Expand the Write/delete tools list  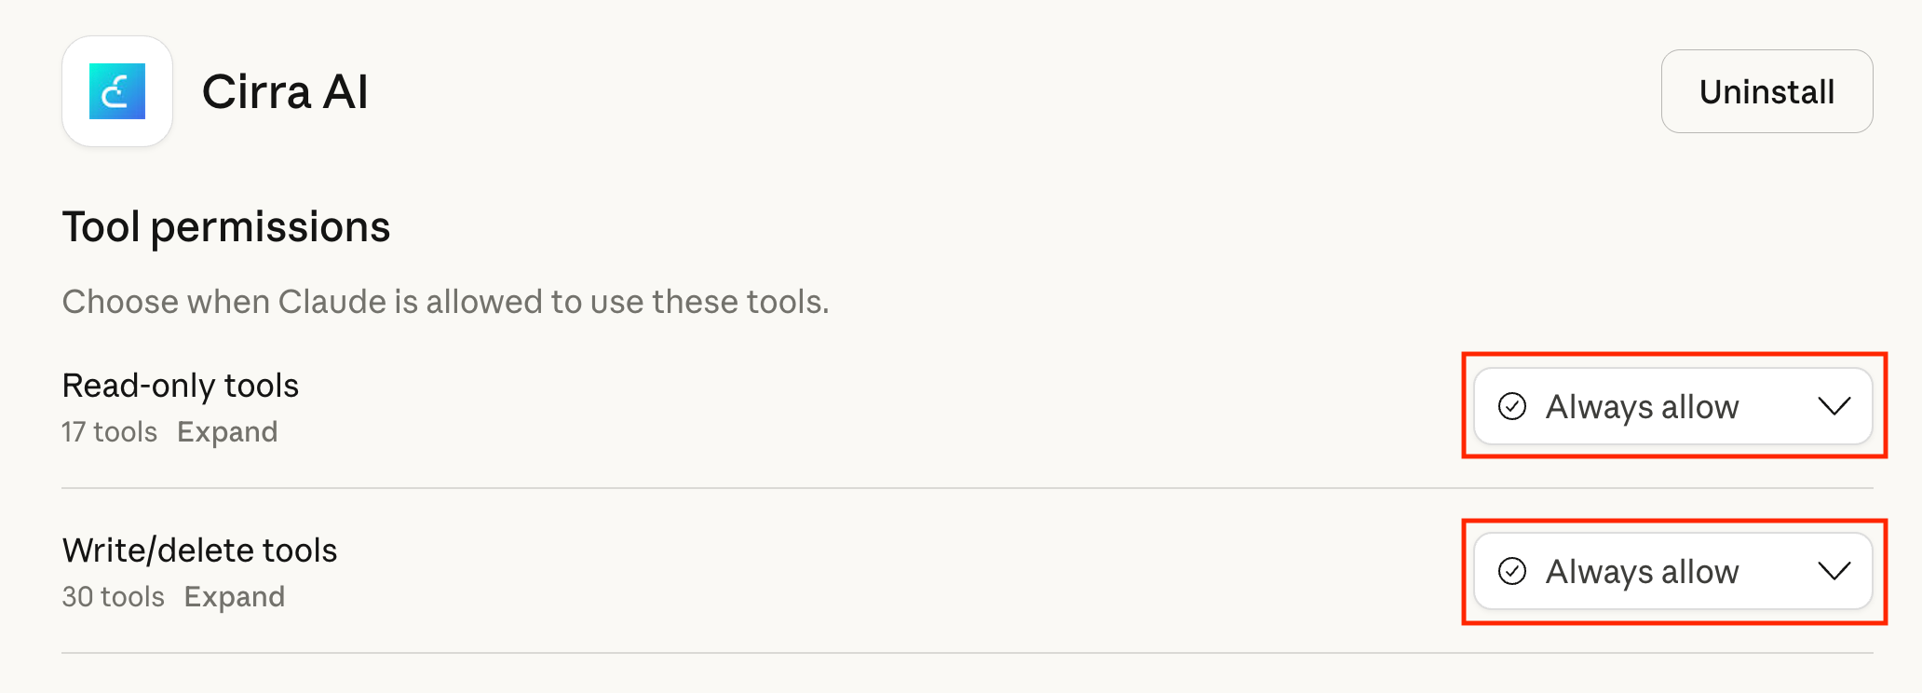tap(234, 597)
